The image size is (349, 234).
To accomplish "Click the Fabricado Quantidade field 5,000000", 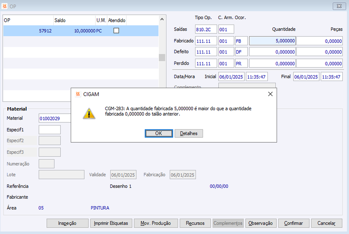I will 272,41.
